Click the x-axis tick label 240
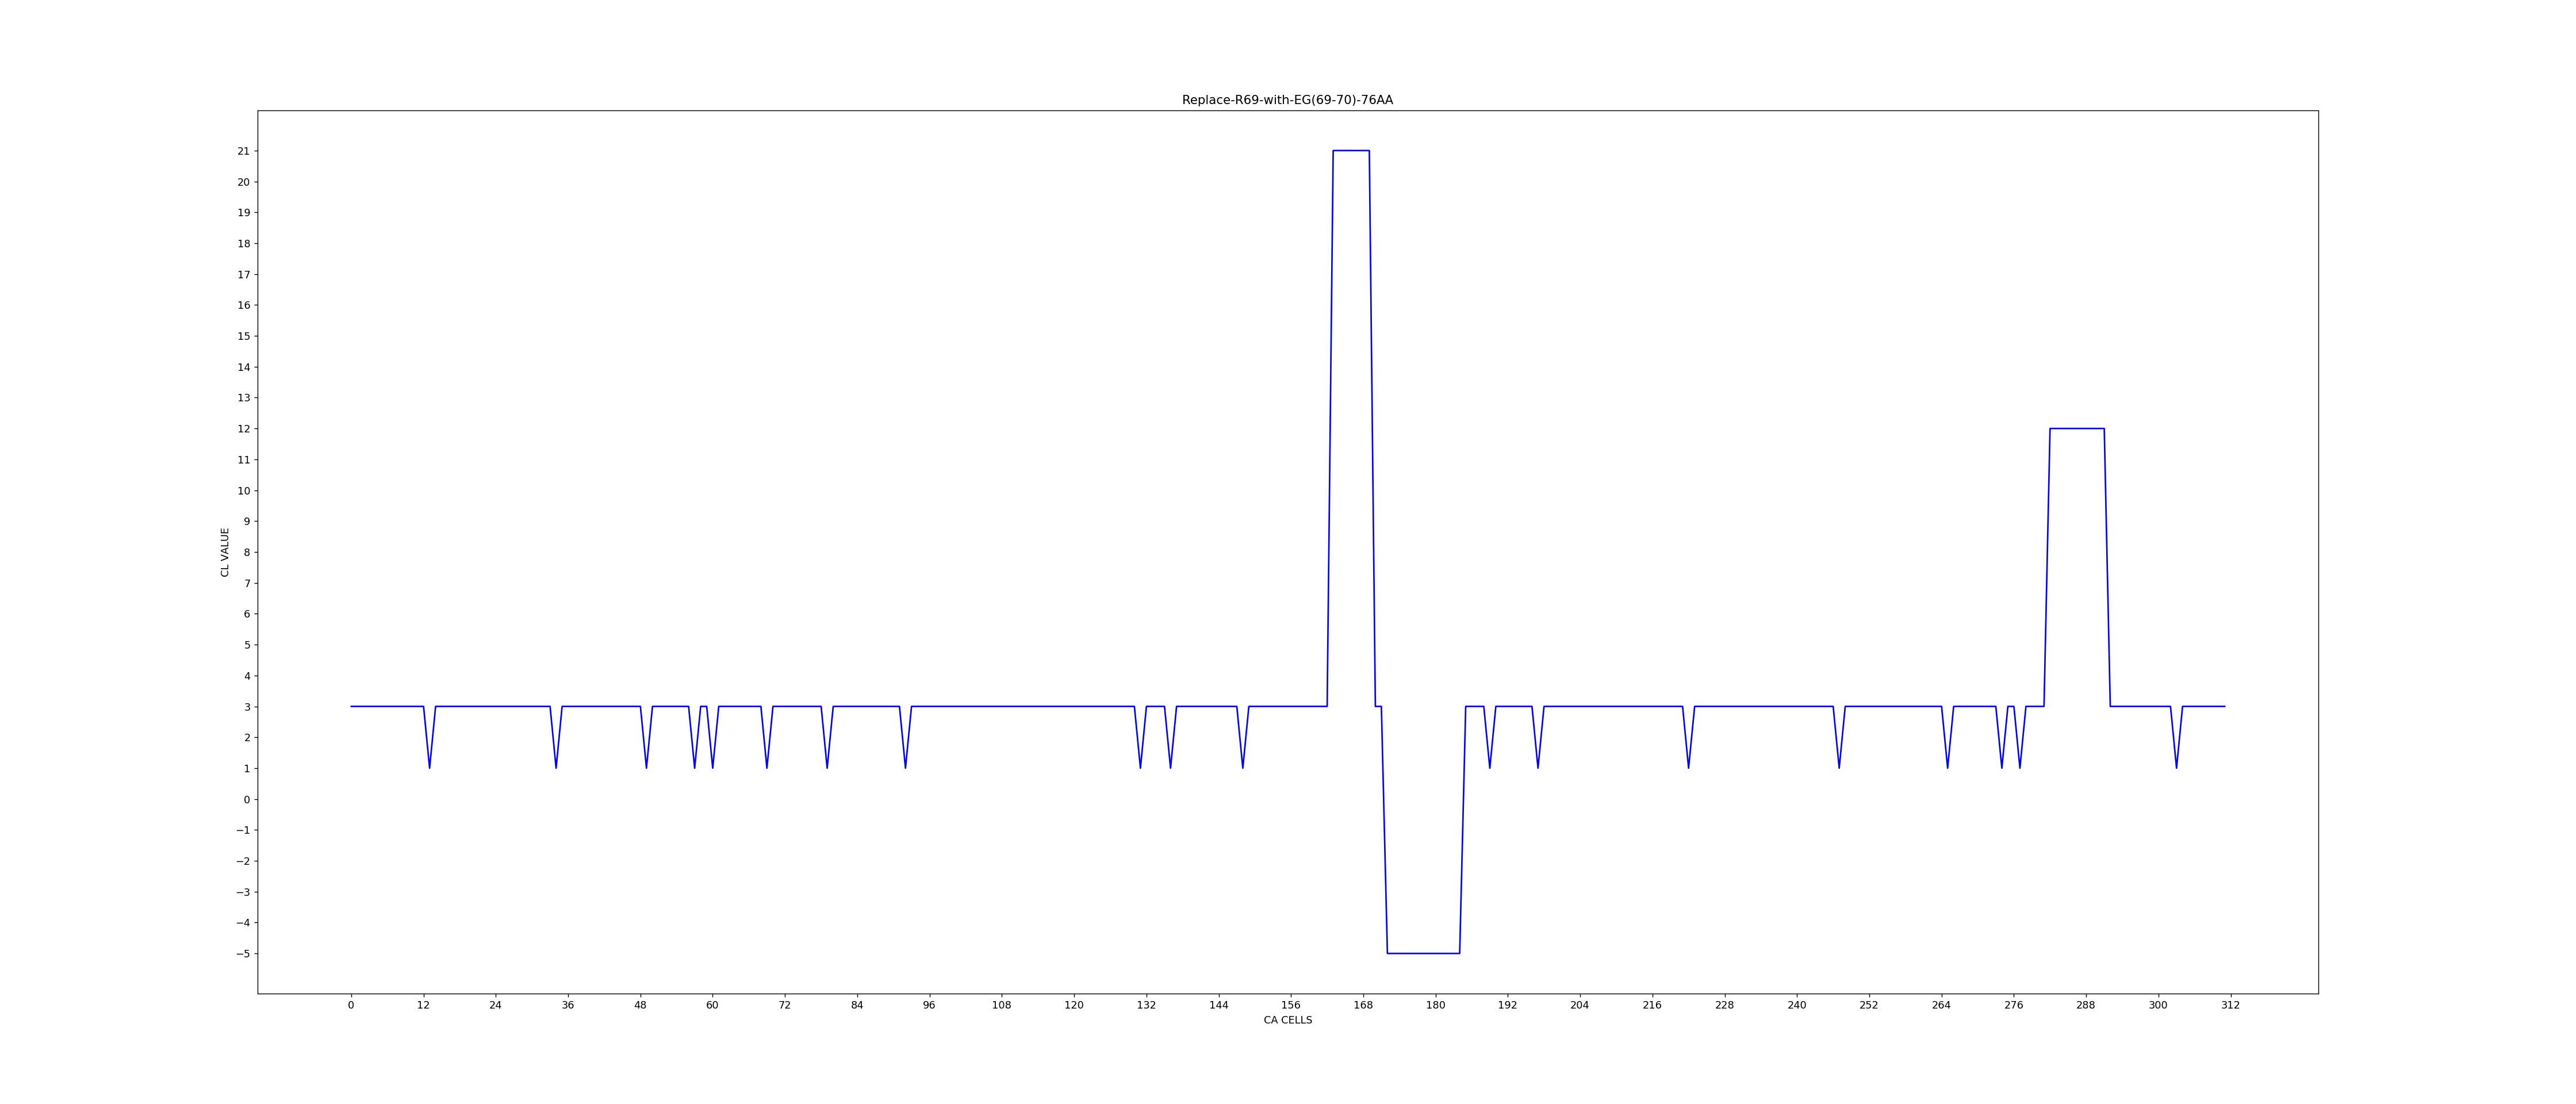2576x1104 pixels. pyautogui.click(x=1796, y=1005)
